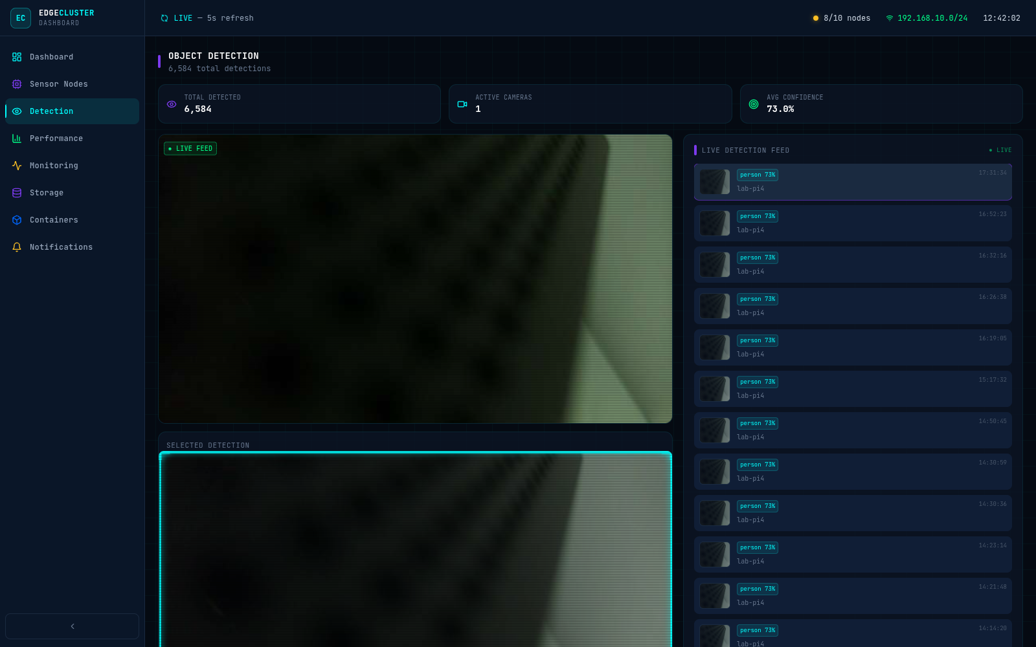Click the Detection eye icon in sidebar
The image size is (1036, 647).
[17, 111]
